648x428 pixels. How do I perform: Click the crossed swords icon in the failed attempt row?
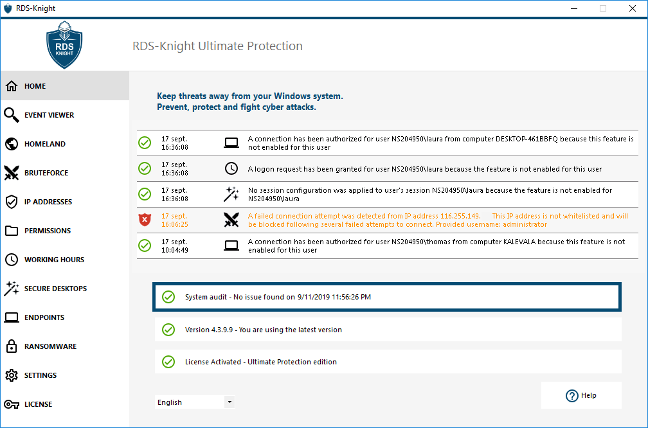[x=231, y=220]
